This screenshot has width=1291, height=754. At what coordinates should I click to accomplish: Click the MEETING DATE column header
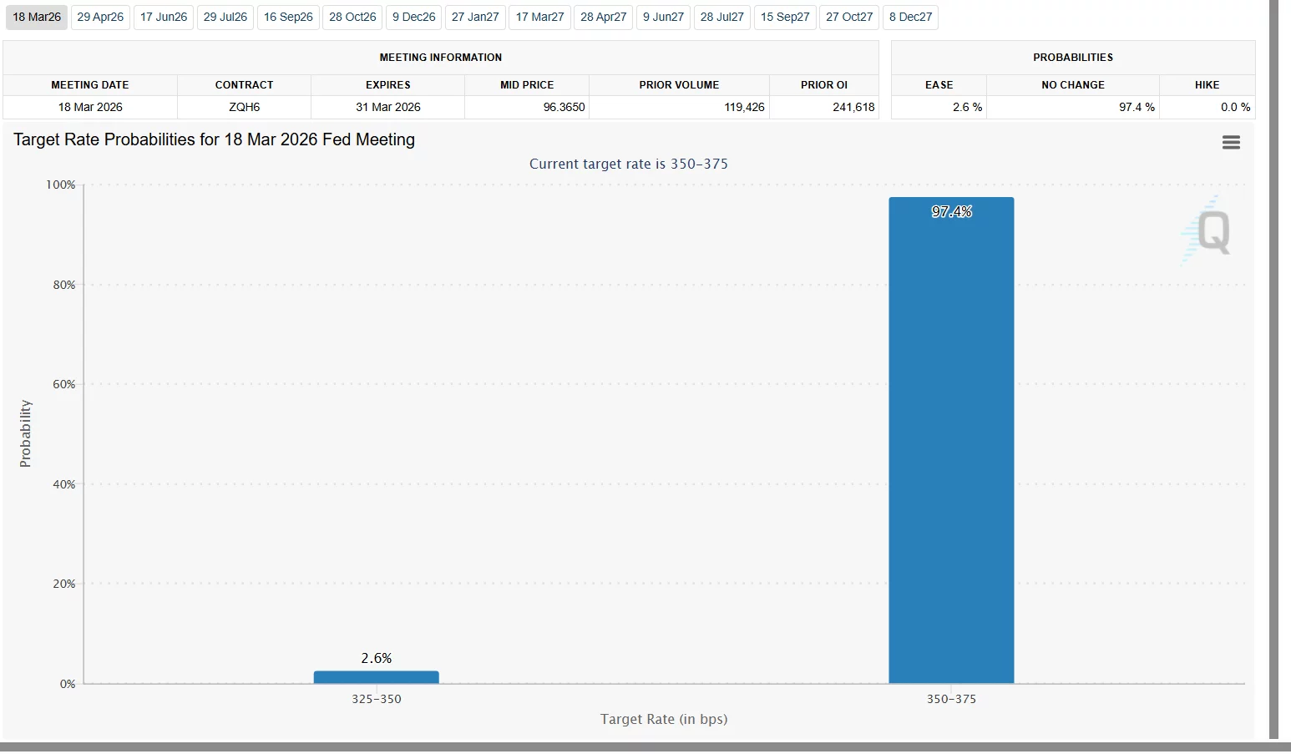point(90,84)
